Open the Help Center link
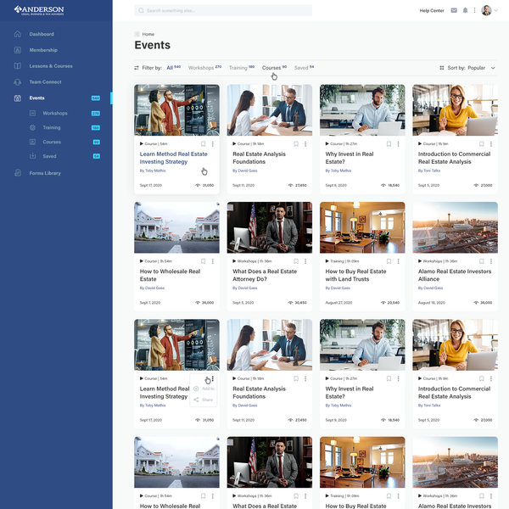The width and height of the screenshot is (509, 509). click(431, 11)
